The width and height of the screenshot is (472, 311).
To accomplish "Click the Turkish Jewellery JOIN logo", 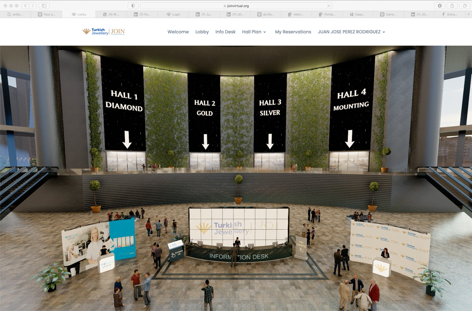I will pyautogui.click(x=103, y=31).
